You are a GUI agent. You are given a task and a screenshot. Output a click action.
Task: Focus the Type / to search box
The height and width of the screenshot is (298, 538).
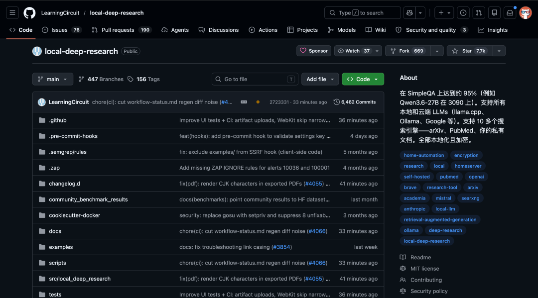click(362, 12)
